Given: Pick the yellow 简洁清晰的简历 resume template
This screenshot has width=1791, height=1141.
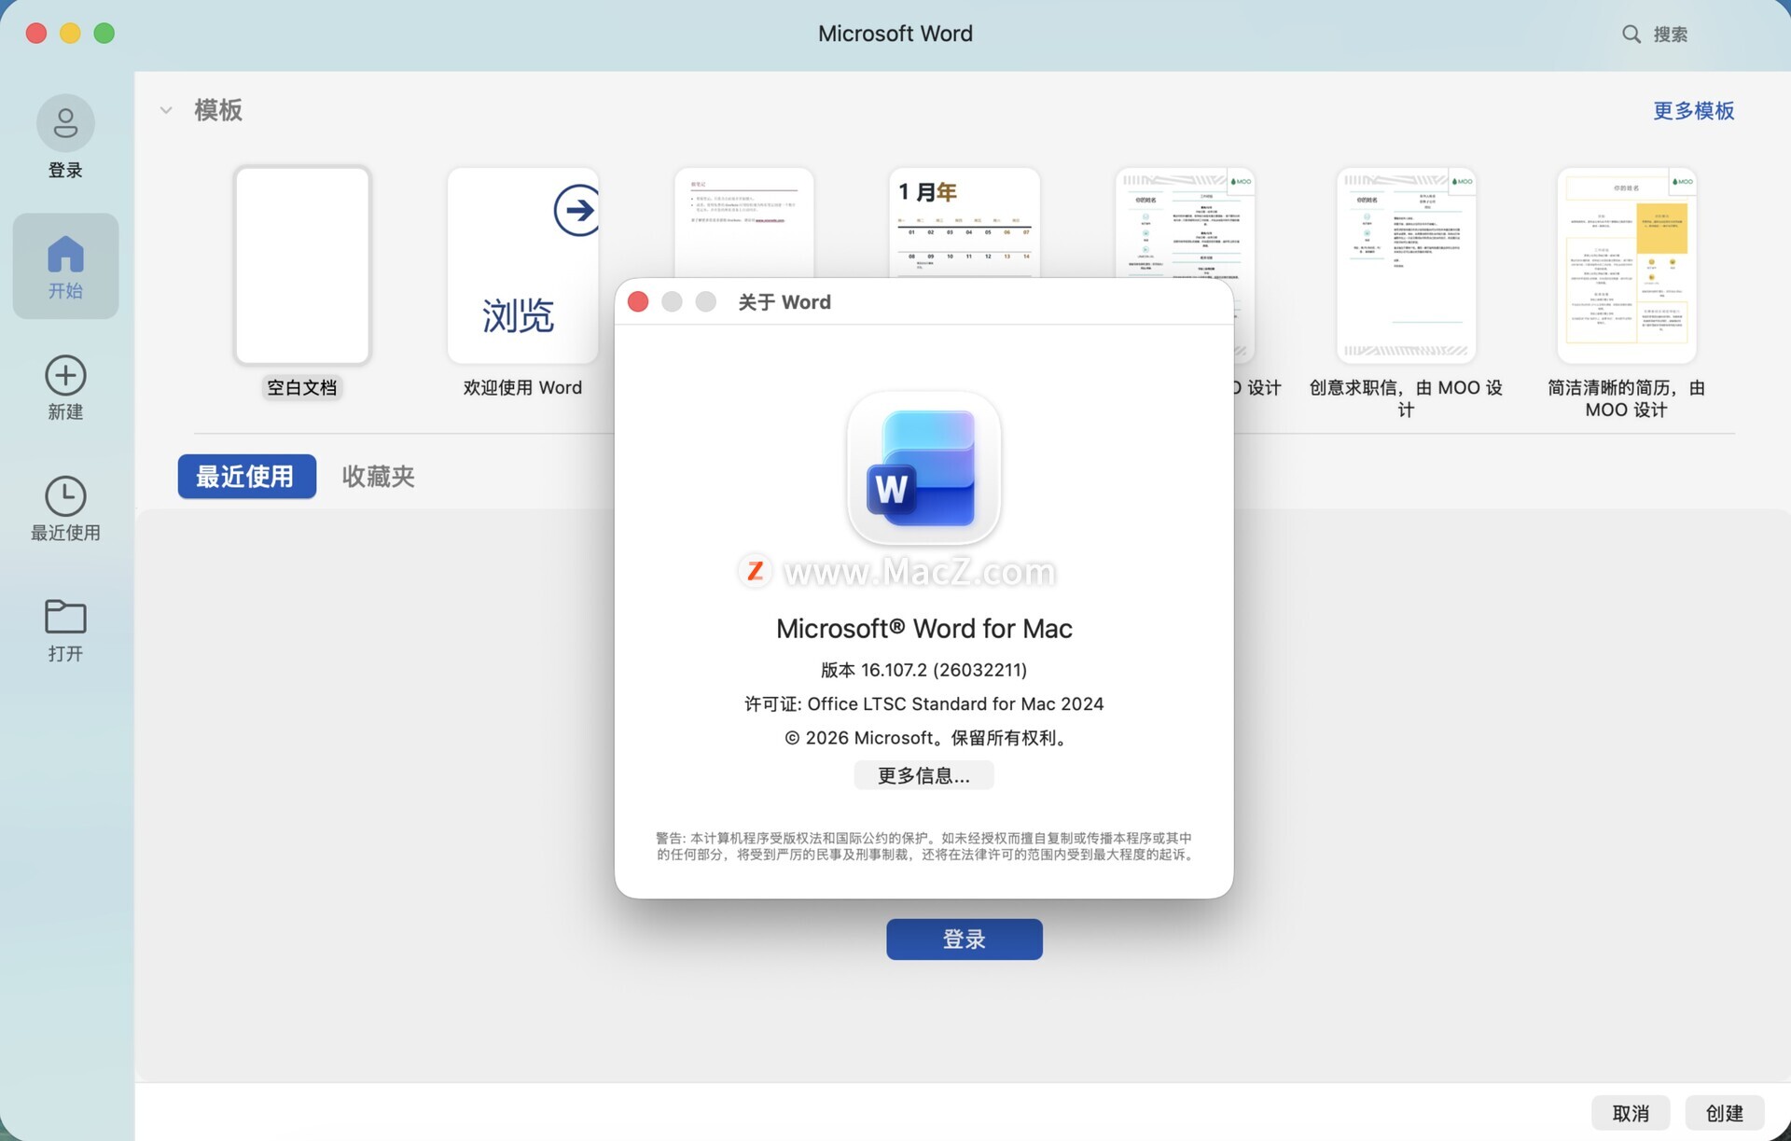Looking at the screenshot, I should 1626,266.
